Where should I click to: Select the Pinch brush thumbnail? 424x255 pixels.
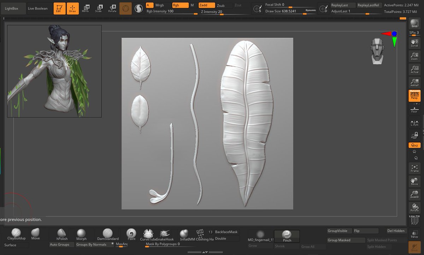286,235
